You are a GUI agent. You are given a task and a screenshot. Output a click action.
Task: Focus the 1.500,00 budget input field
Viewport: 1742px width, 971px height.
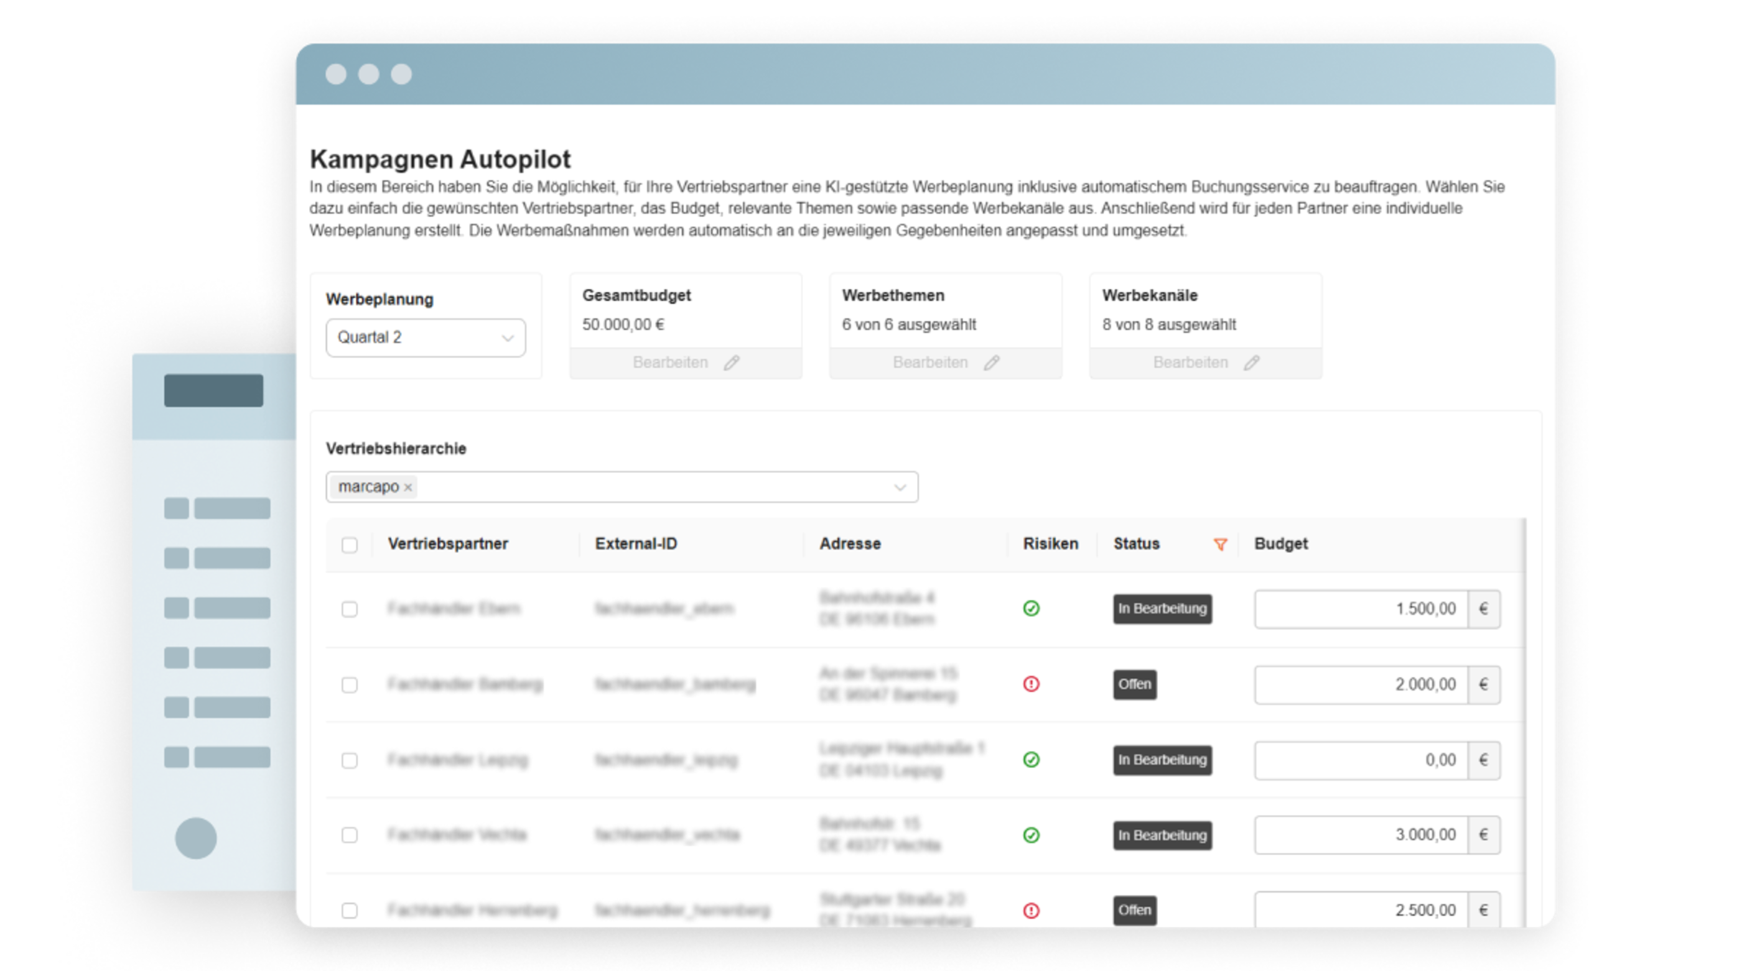point(1361,609)
